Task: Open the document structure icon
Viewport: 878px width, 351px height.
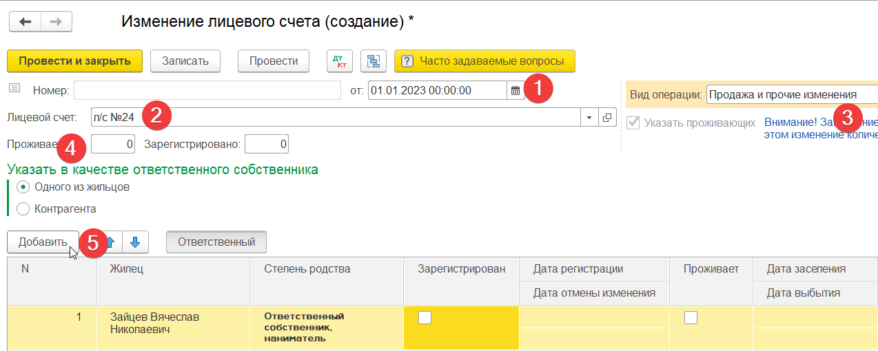Action: pos(374,61)
